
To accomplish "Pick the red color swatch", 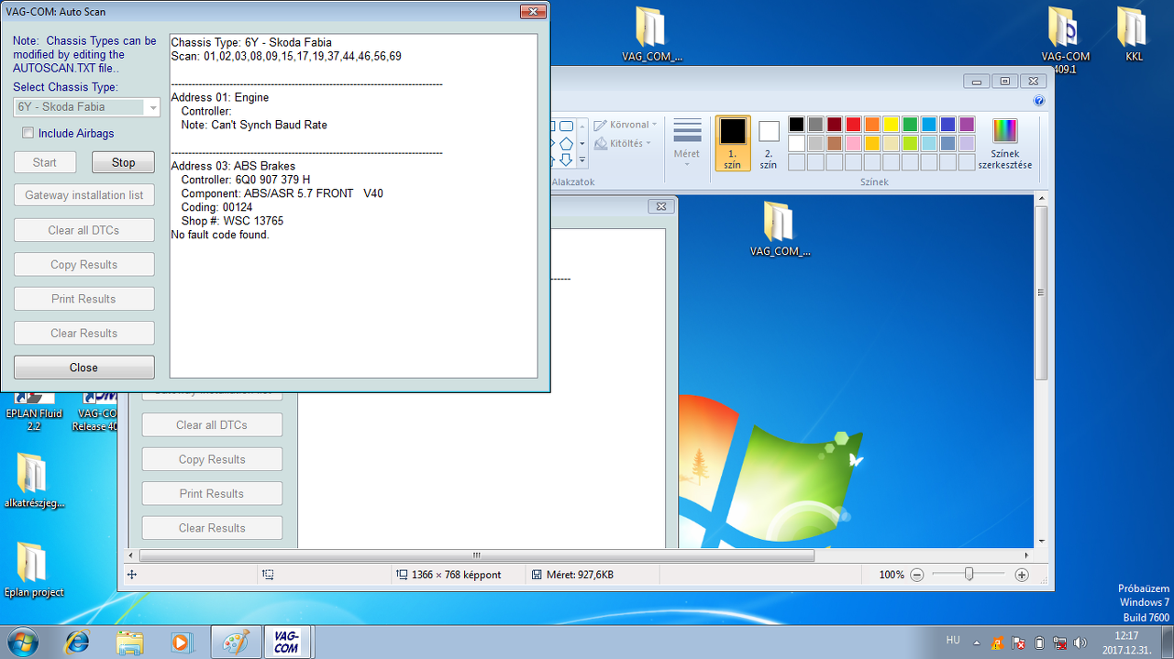I will (853, 125).
